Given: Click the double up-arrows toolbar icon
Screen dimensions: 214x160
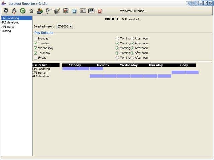Looking at the screenshot, I should (x=14, y=11).
